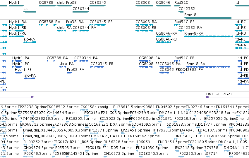The image size is (249, 158).
Task: Click the SD04109.5prime EST
Action: (x=133, y=127)
